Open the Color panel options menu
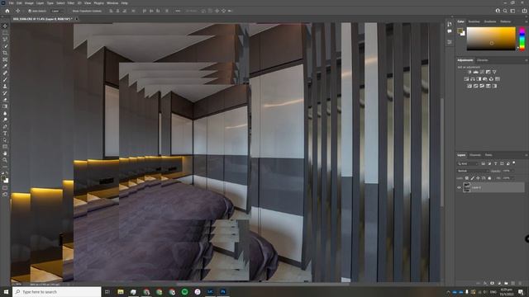The image size is (529, 297). click(x=526, y=21)
